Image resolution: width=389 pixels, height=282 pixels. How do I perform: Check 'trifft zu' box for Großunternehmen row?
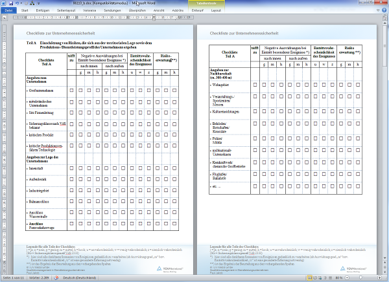pyautogui.click(x=71, y=91)
